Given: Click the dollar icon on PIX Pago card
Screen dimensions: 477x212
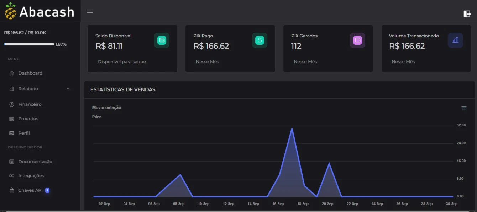Looking at the screenshot, I should coord(260,40).
